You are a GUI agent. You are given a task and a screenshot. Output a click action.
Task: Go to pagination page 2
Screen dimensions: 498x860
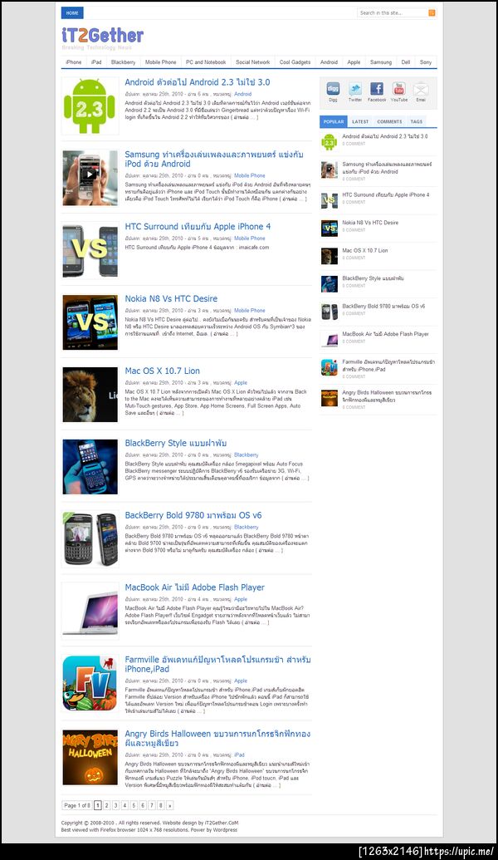(107, 806)
